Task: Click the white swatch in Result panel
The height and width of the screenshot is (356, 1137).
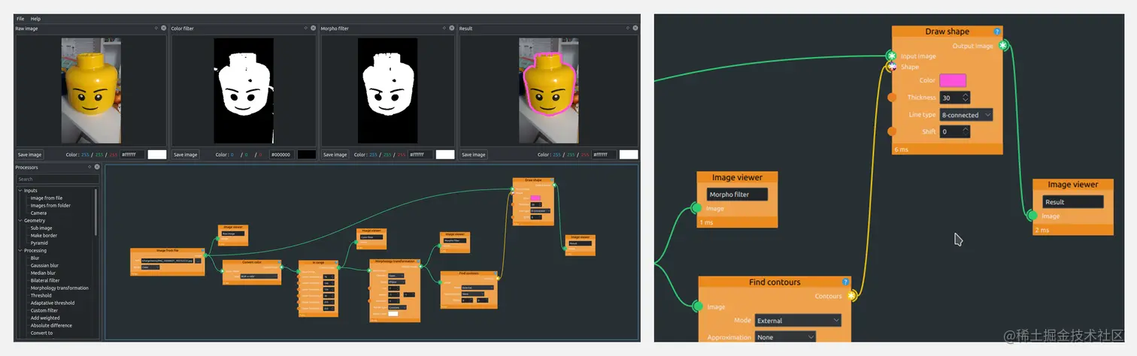Action: pos(629,155)
